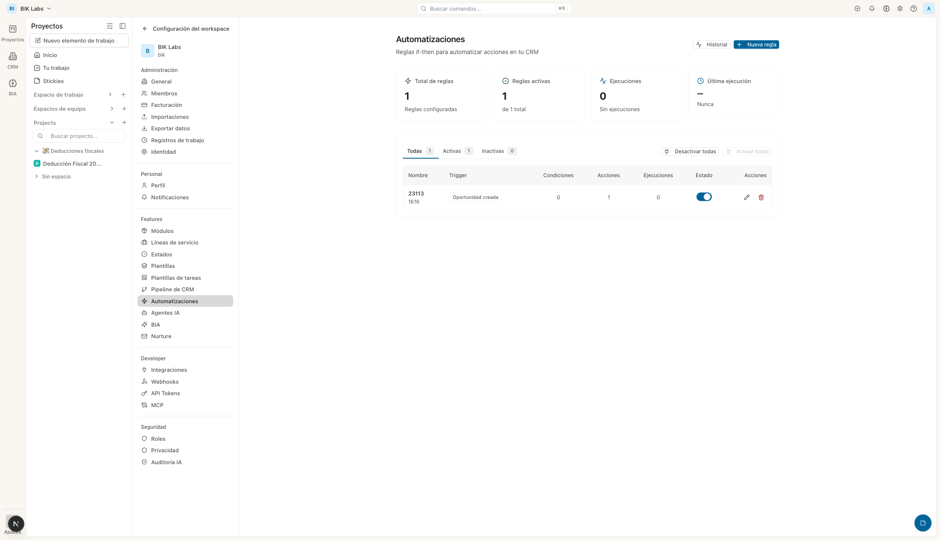Click Desactivar todas to disable all rules
The image size is (940, 540).
click(690, 151)
